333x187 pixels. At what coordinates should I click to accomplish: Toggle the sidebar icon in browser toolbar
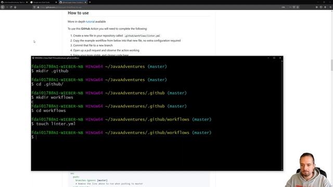coord(321,7)
